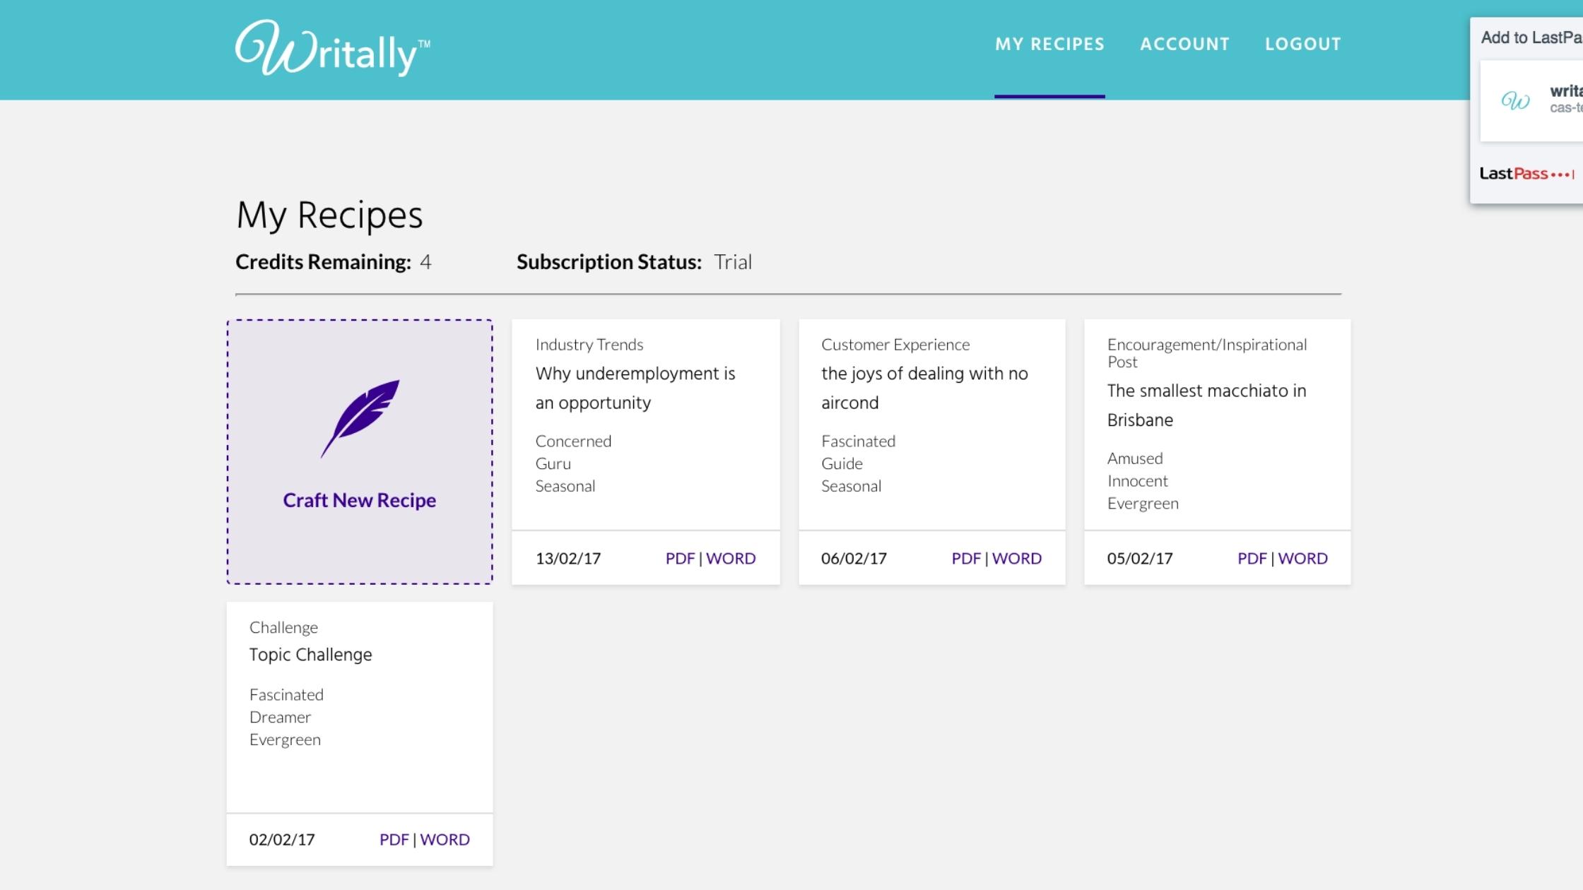Click 'Add to LastPass' popup heading
The image size is (1583, 890).
pos(1531,37)
